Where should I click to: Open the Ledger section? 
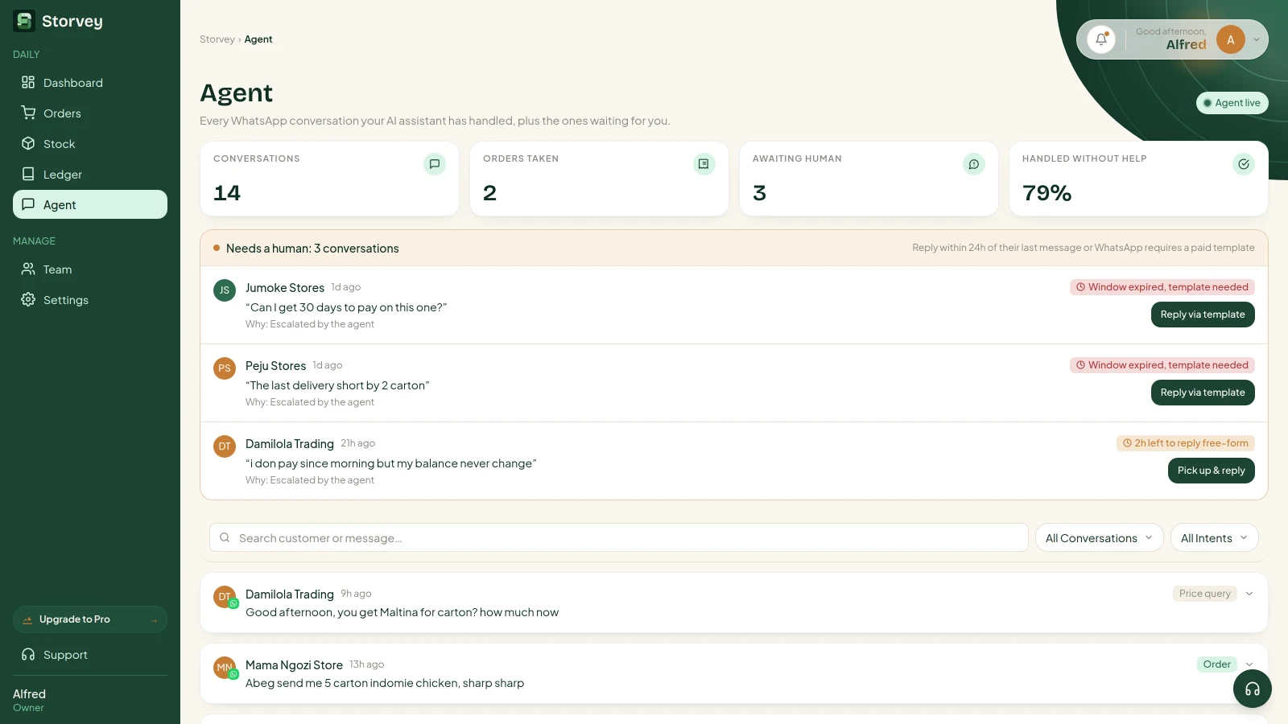[x=90, y=175]
